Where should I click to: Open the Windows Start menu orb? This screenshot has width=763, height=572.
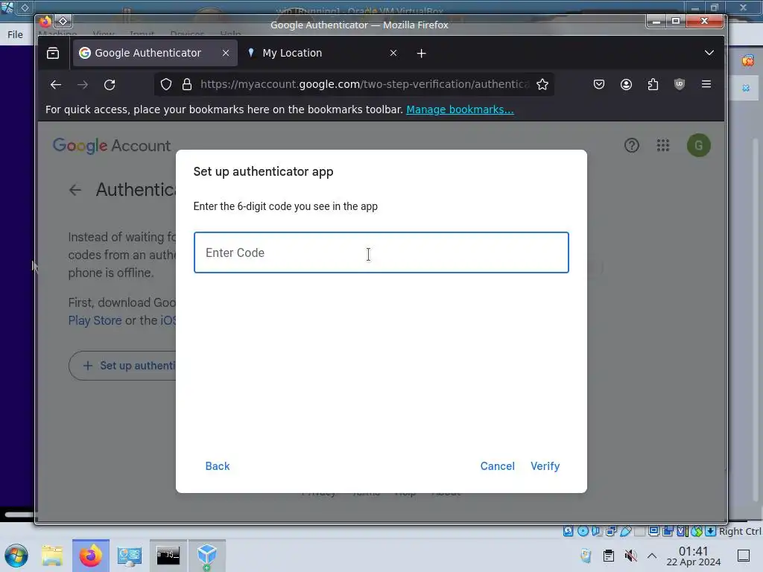pos(16,556)
